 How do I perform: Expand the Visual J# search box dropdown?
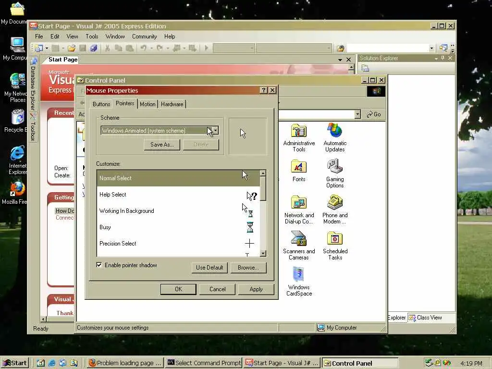[x=431, y=48]
